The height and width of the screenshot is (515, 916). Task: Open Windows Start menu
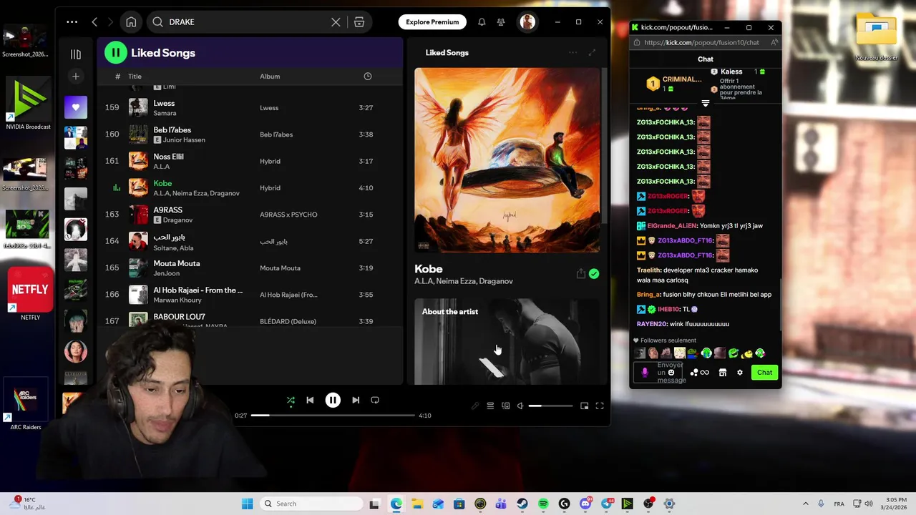(247, 504)
